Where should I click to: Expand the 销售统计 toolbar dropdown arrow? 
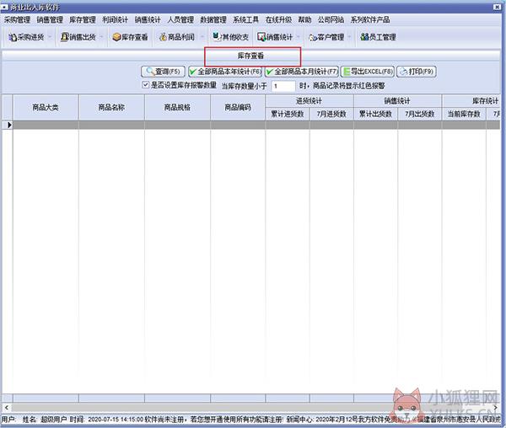pos(299,37)
